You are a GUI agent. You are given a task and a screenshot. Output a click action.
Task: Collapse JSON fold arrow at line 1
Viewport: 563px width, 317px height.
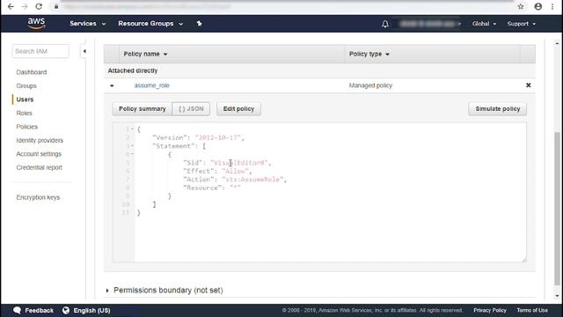tap(132, 129)
